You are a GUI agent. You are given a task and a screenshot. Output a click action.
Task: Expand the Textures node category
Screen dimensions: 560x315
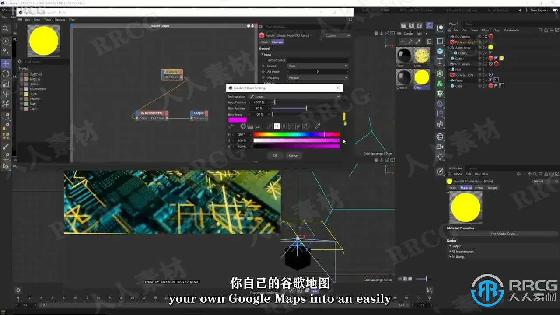click(21, 79)
